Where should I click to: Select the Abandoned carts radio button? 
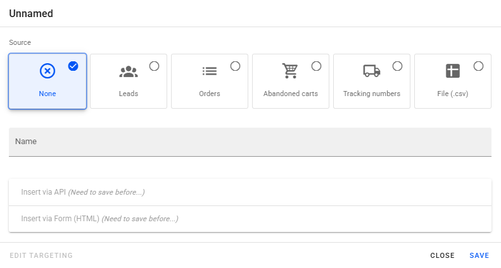click(317, 66)
